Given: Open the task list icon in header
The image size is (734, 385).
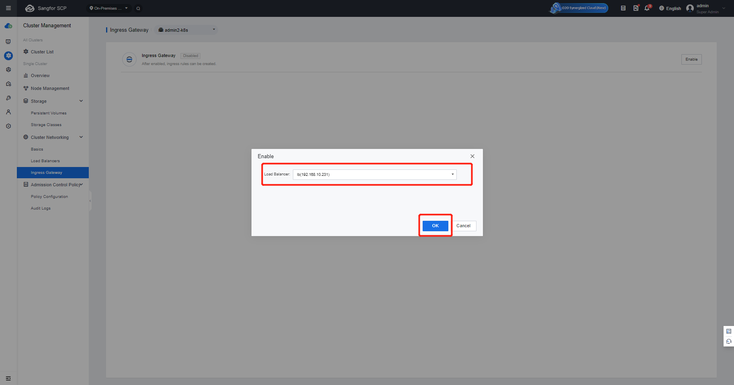Looking at the screenshot, I should click(623, 8).
